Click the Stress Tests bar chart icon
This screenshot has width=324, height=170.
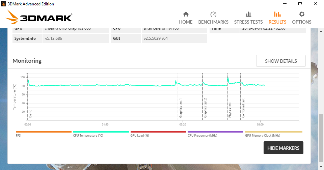(248, 14)
